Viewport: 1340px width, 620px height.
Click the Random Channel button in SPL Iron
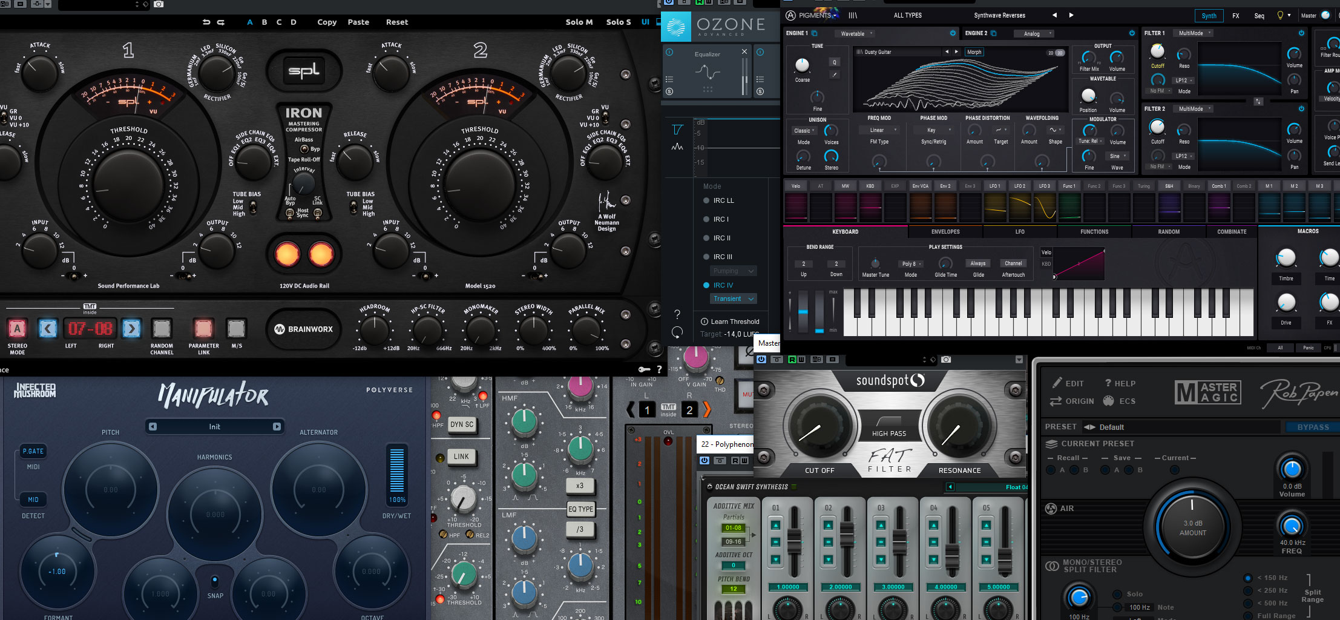pyautogui.click(x=162, y=329)
